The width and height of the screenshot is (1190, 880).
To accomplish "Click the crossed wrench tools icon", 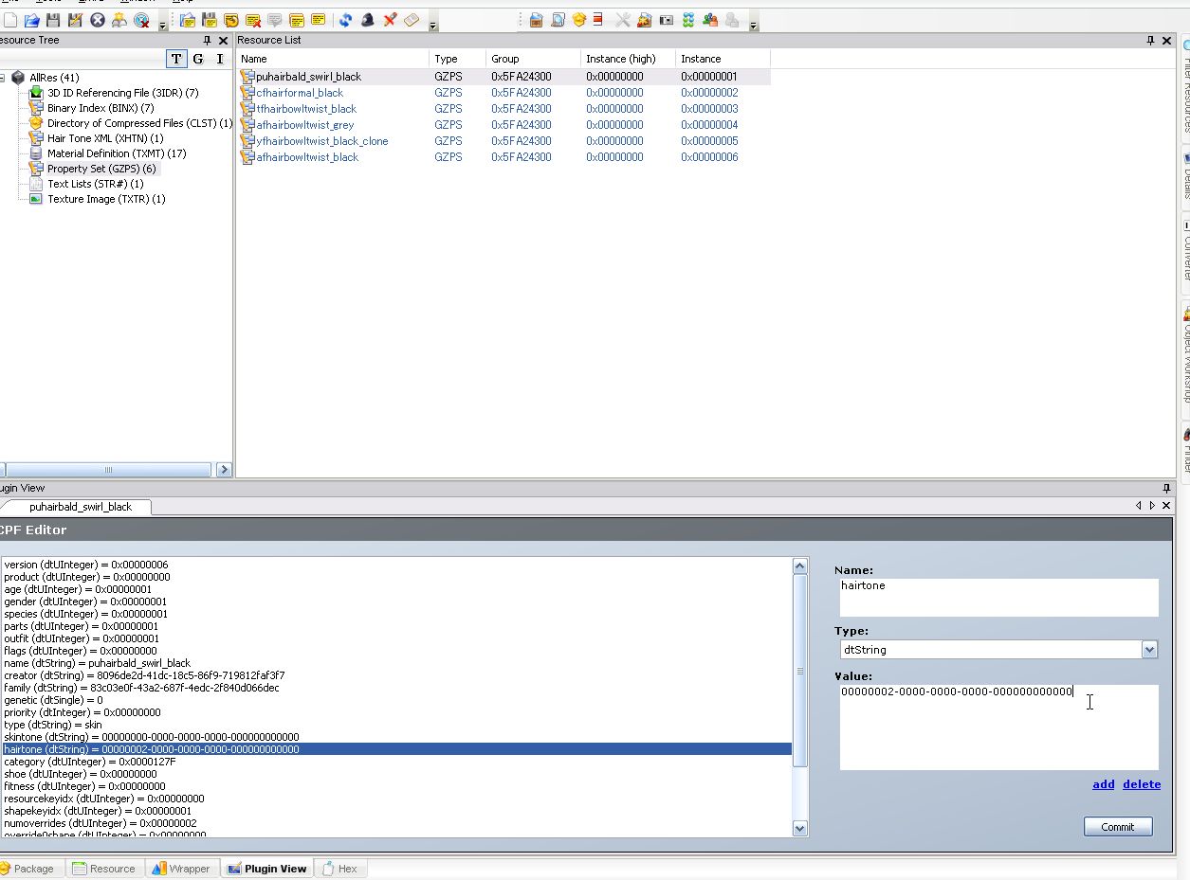I will [623, 20].
